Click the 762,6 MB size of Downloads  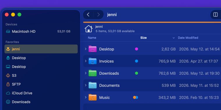pos(167,73)
